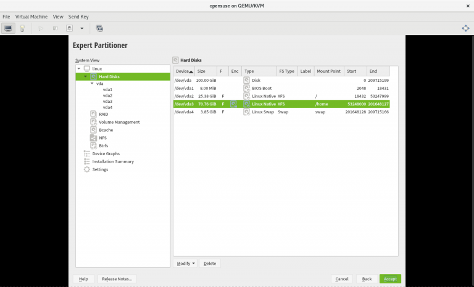
Task: Click the linux computer icon in System View
Action: pyautogui.click(x=87, y=68)
